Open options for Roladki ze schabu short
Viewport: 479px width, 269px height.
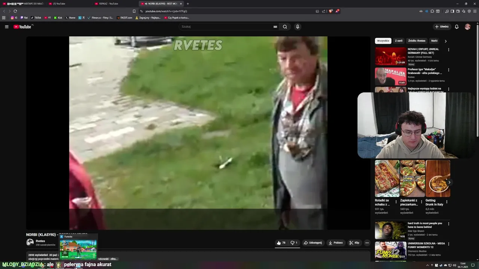[x=396, y=202]
